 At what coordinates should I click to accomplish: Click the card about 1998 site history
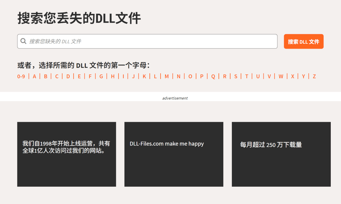click(x=66, y=154)
